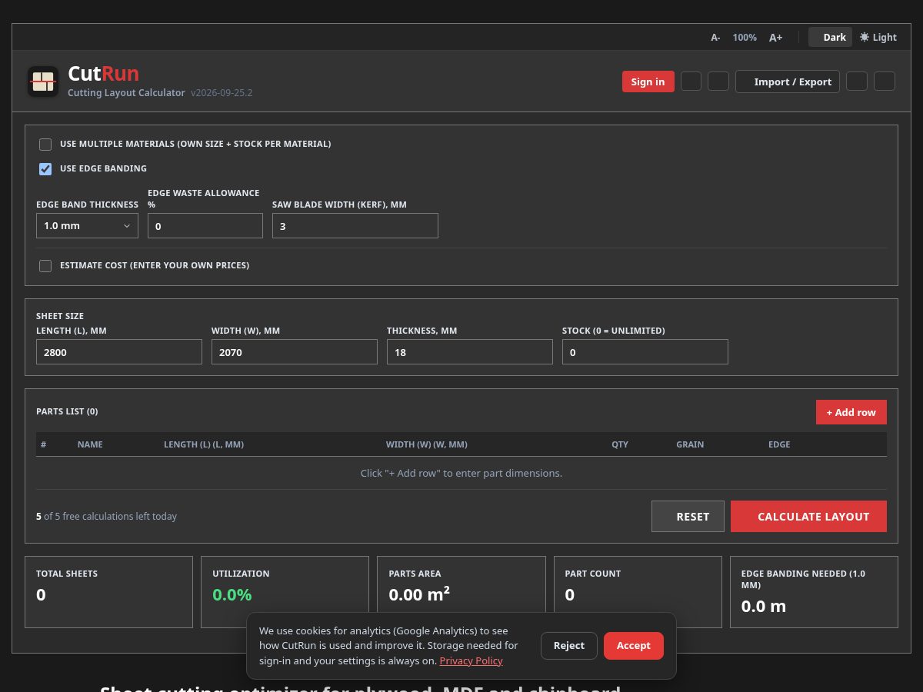
Task: Reject analytics cookies
Action: [x=569, y=646]
